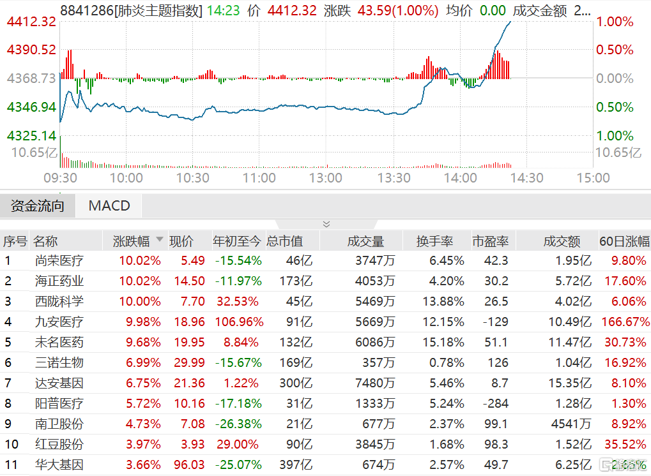Sort by 市盈率 column header
Image resolution: width=651 pixels, height=476 pixels.
click(490, 241)
